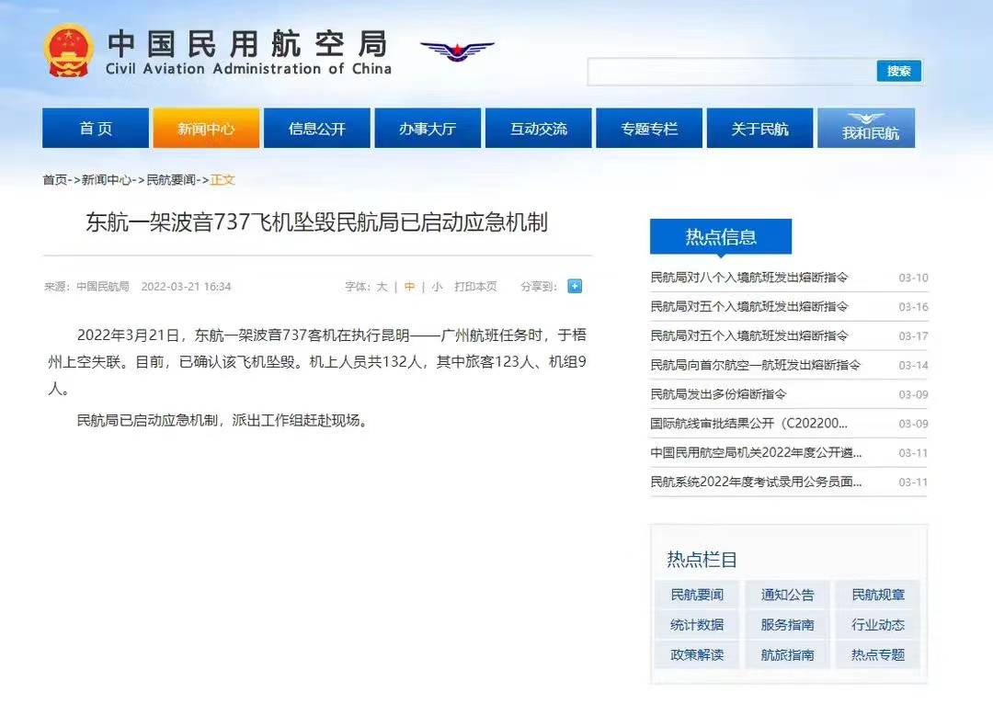Open the 互动交流 navigation tab
The width and height of the screenshot is (993, 704).
[x=538, y=128]
